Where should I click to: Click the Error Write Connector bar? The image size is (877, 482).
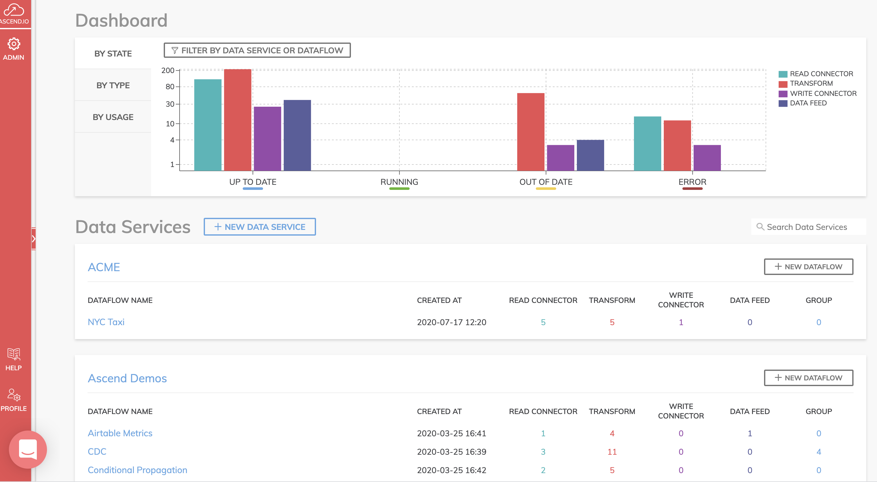pyautogui.click(x=707, y=158)
